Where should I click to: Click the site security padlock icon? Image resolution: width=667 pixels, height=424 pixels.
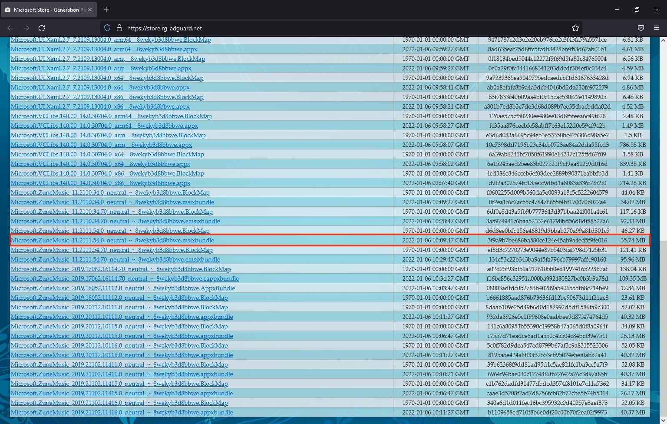(x=119, y=28)
